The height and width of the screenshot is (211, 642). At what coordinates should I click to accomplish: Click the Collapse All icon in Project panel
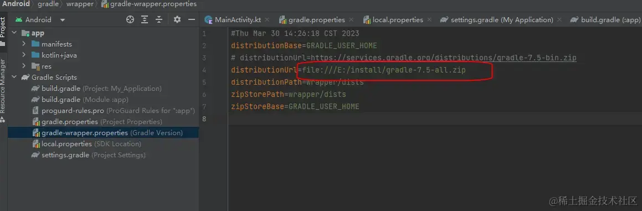(x=159, y=19)
